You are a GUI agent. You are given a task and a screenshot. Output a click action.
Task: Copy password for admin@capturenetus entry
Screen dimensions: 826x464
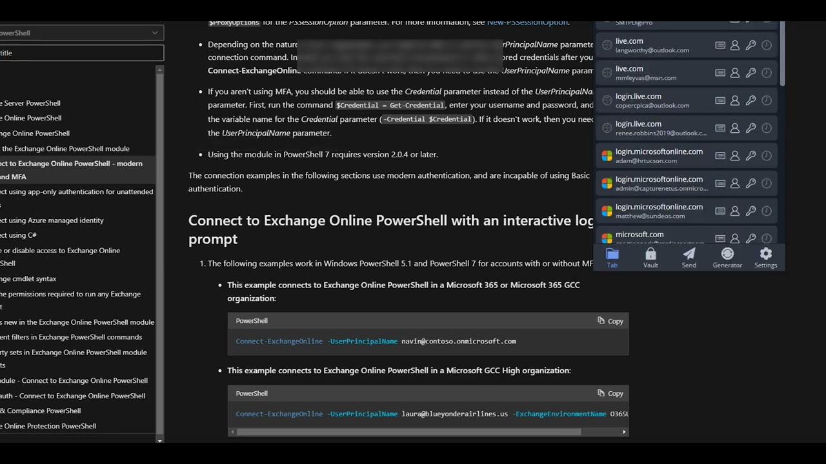(750, 184)
